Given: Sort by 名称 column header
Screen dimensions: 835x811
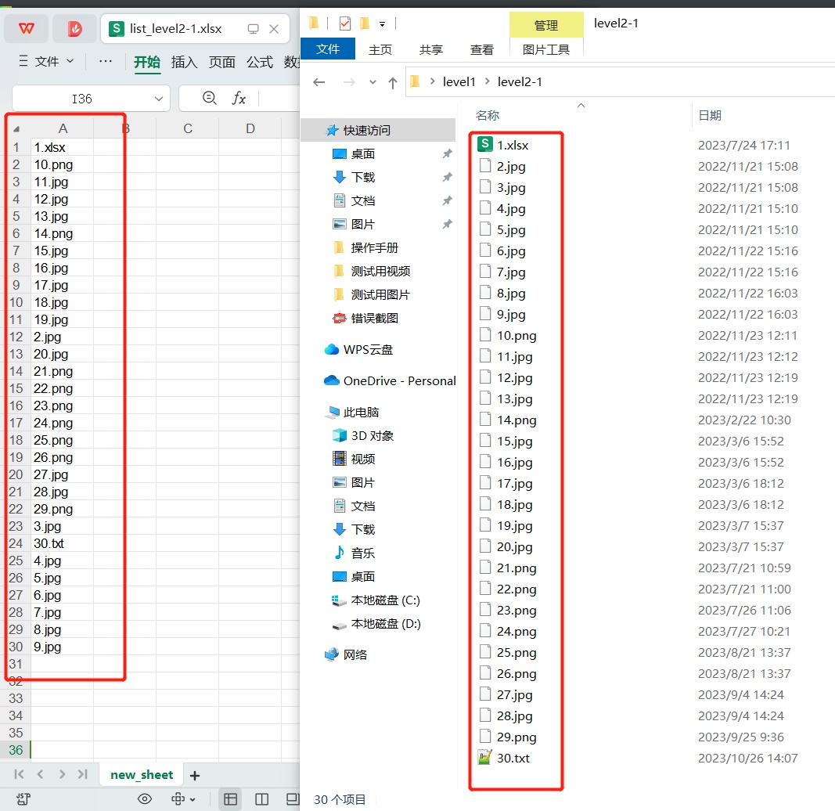Looking at the screenshot, I should point(488,116).
